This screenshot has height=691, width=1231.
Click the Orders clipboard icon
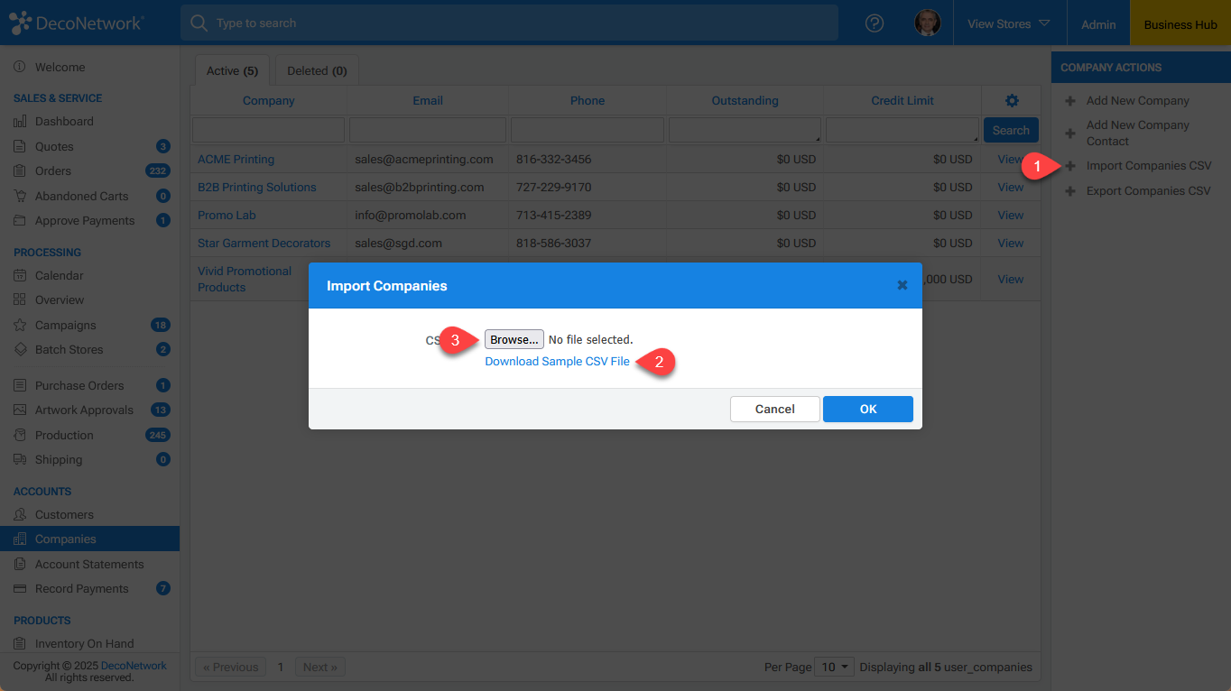[20, 171]
